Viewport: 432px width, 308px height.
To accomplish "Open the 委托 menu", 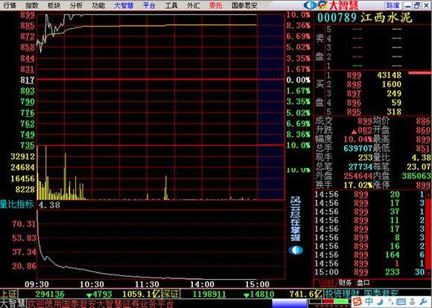I will 215,5.
